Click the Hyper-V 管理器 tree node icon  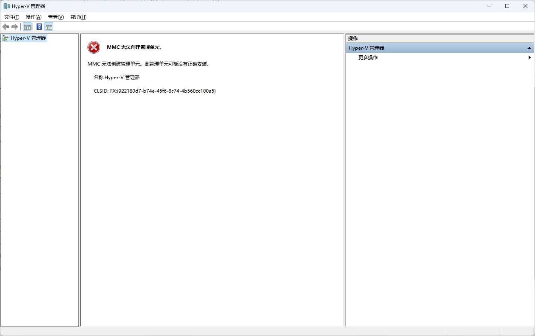6,38
